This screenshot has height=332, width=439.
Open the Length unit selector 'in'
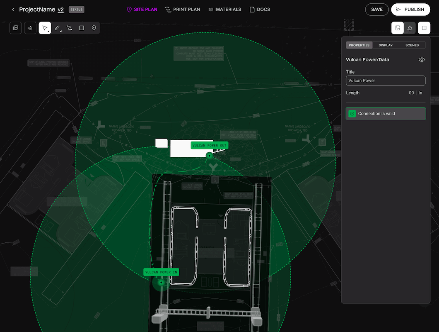click(421, 93)
